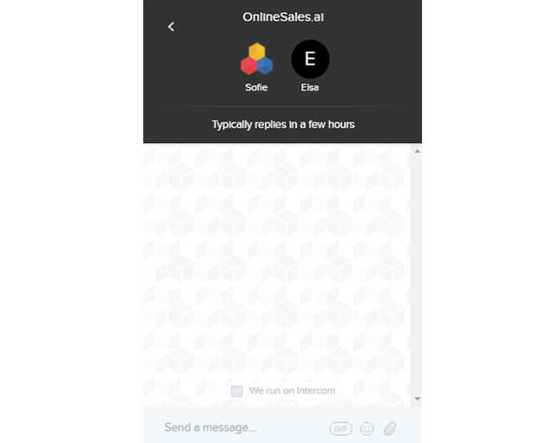Click the Send a message input field
This screenshot has width=548, height=443.
pyautogui.click(x=244, y=427)
